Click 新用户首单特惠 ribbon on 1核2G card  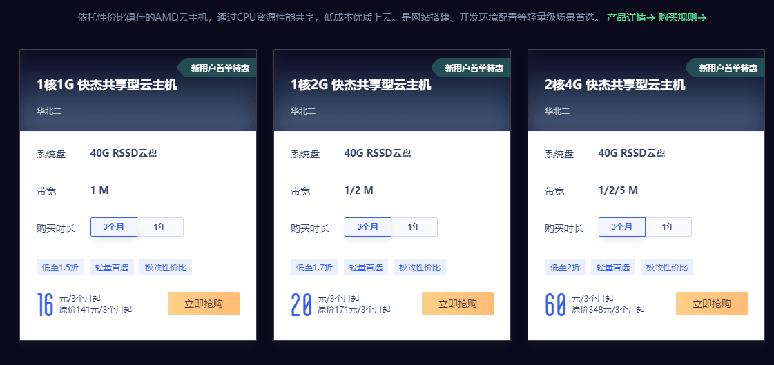(473, 68)
